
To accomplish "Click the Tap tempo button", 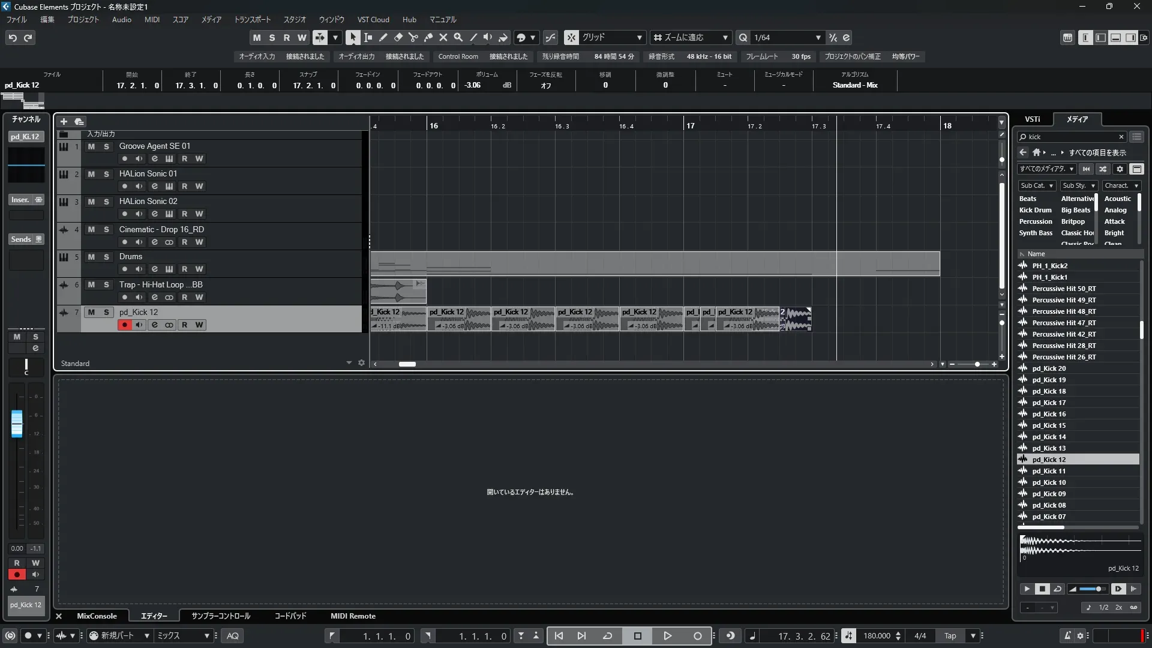I will click(x=950, y=636).
